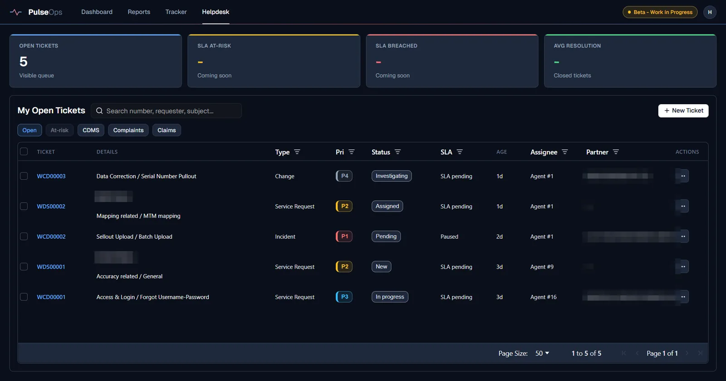The image size is (726, 381).
Task: Click Agent #9 assignee cell
Action: pyautogui.click(x=542, y=267)
